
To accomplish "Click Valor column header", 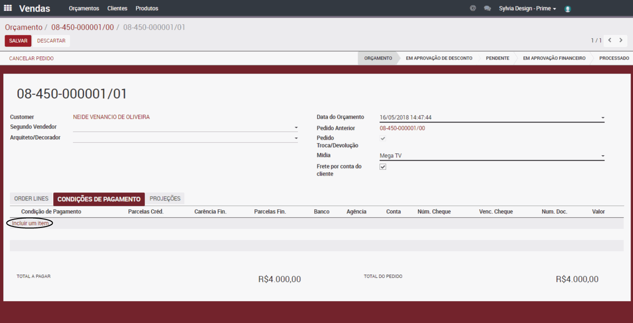I will (x=598, y=212).
